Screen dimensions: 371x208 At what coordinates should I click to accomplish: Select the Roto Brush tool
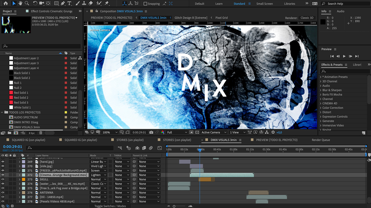coord(99,3)
